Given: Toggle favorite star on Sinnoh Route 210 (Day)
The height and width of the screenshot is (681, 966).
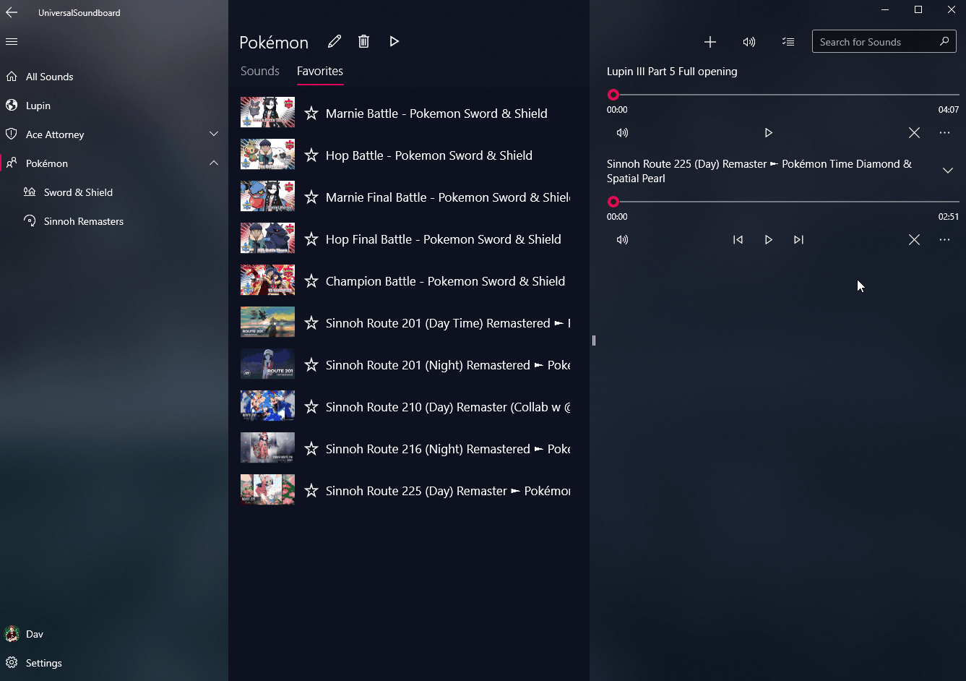Looking at the screenshot, I should pos(311,407).
